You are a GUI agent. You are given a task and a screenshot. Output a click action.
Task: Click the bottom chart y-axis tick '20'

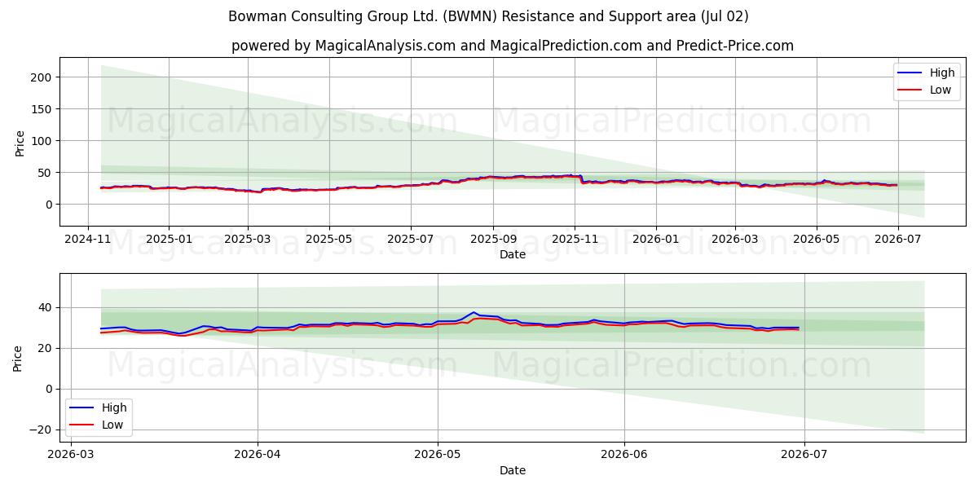click(x=46, y=349)
